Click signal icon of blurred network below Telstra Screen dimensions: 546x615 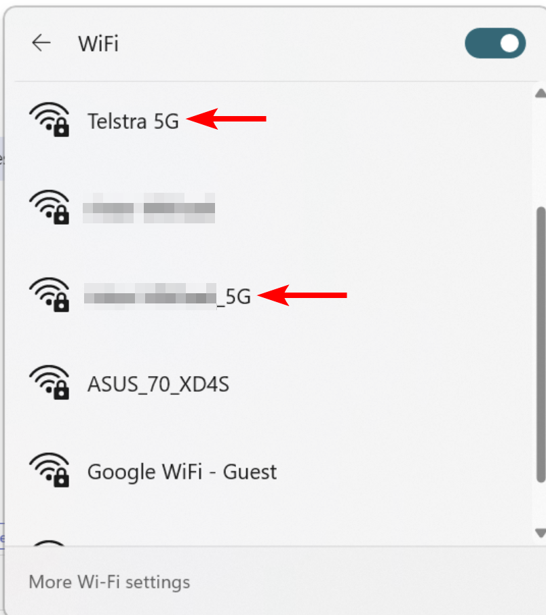click(x=50, y=207)
